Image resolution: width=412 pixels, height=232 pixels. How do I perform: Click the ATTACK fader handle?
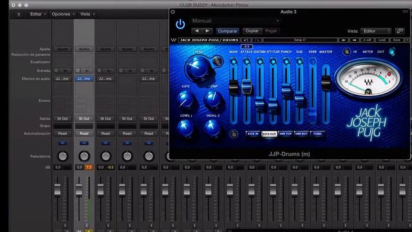[x=247, y=86]
